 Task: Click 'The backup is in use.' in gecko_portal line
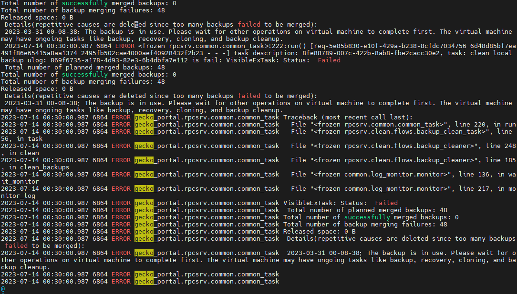[x=407, y=253]
